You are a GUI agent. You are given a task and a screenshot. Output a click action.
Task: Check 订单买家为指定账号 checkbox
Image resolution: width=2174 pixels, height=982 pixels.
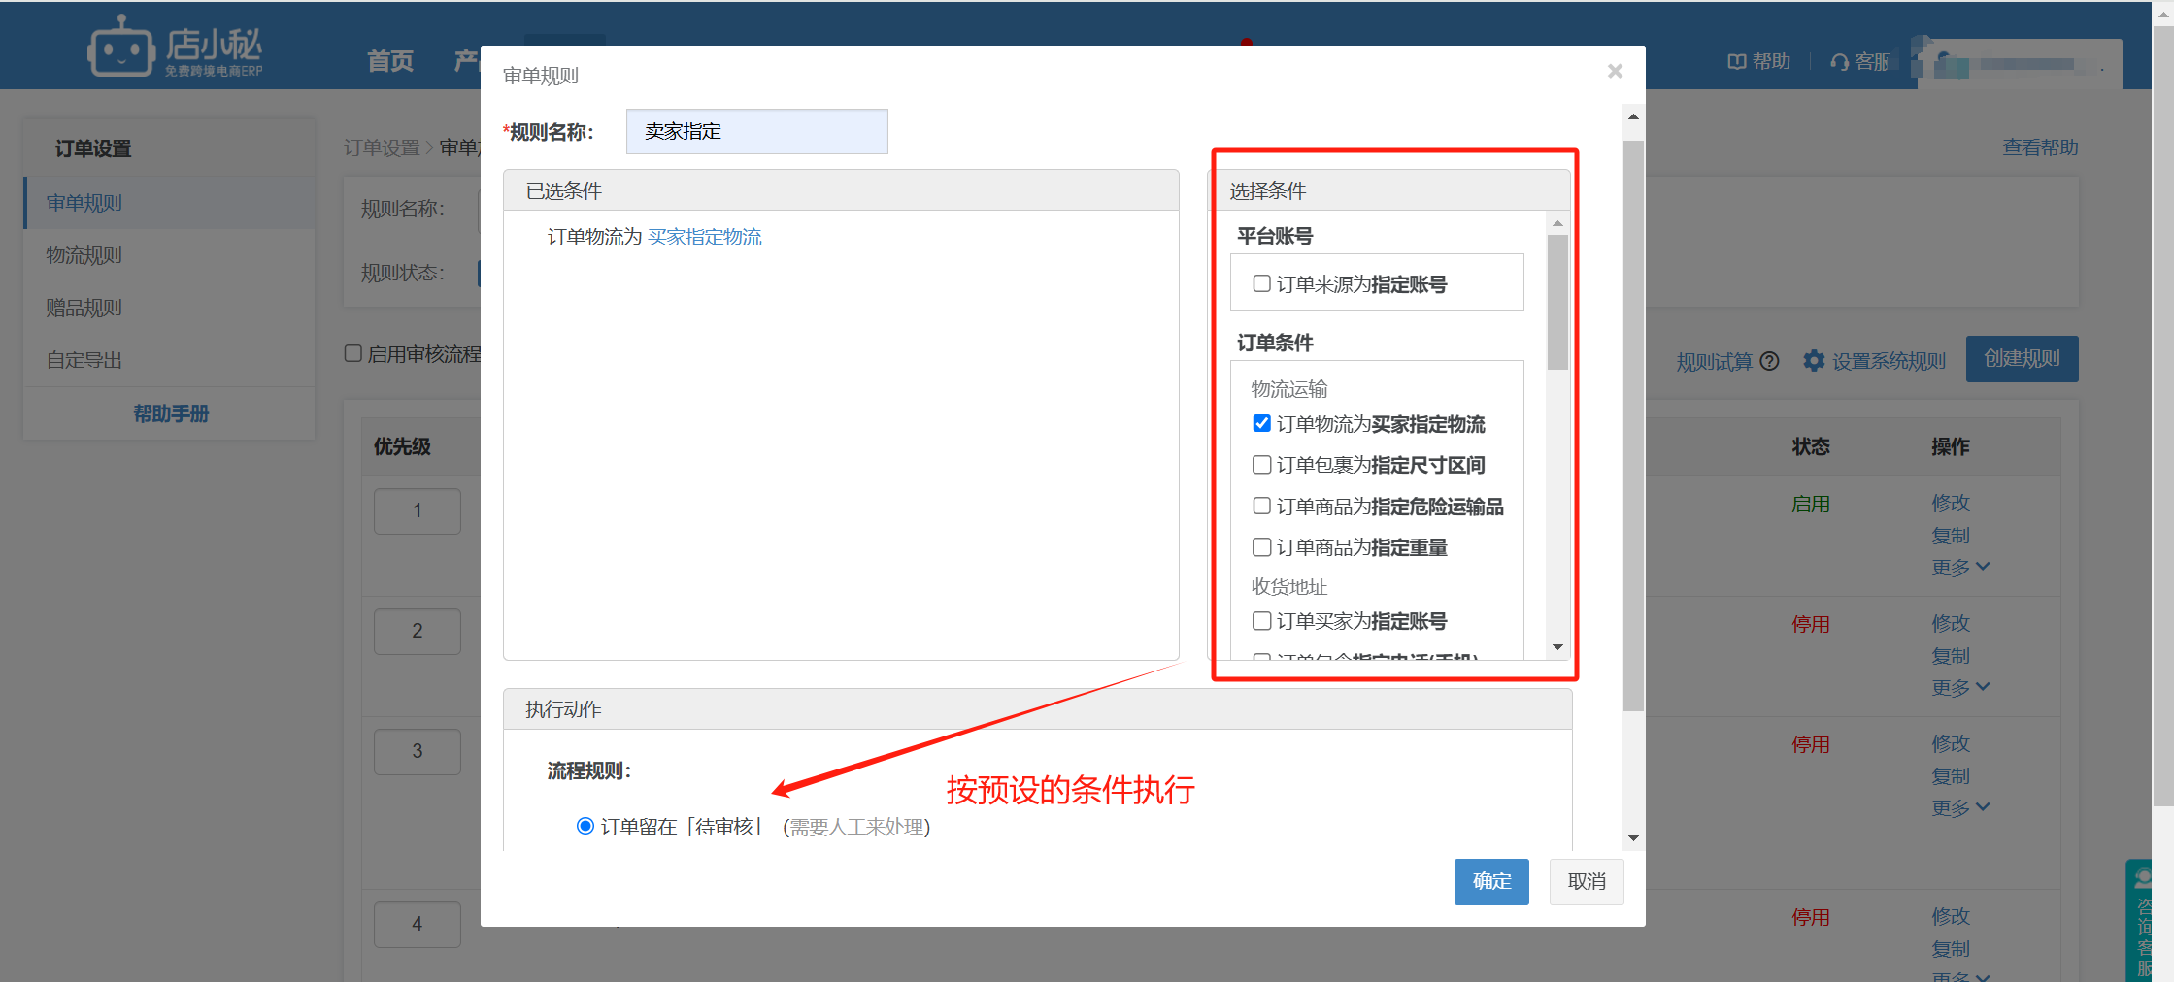1262,620
